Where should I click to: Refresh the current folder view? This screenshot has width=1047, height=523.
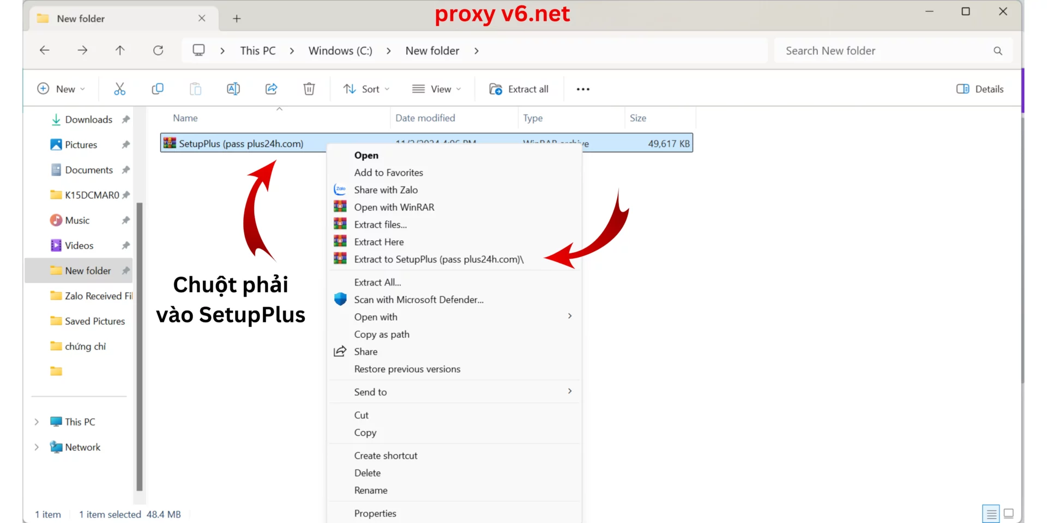(158, 50)
